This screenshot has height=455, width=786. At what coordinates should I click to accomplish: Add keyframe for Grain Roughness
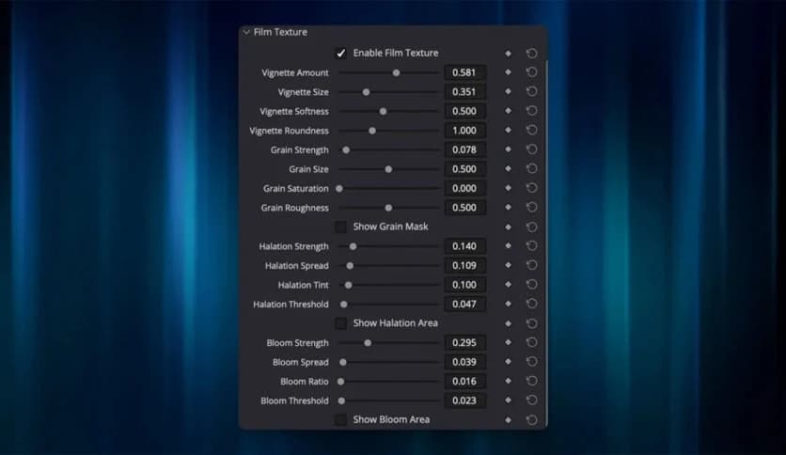pos(508,208)
